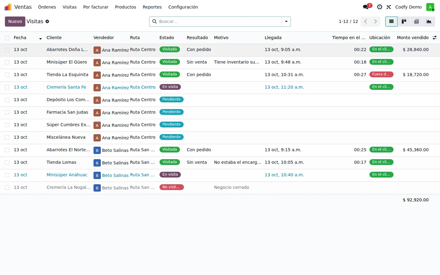Select the Abarrotes Doña L... row checkbox
The width and height of the screenshot is (440, 275).
tap(7, 50)
